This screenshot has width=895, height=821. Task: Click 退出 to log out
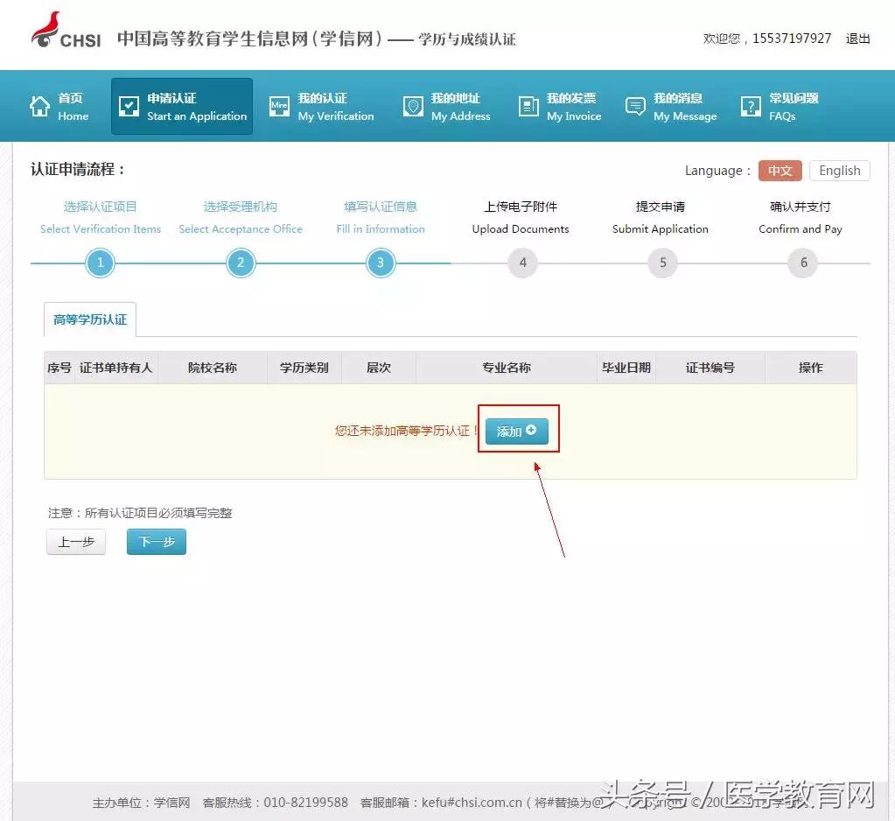pos(857,39)
